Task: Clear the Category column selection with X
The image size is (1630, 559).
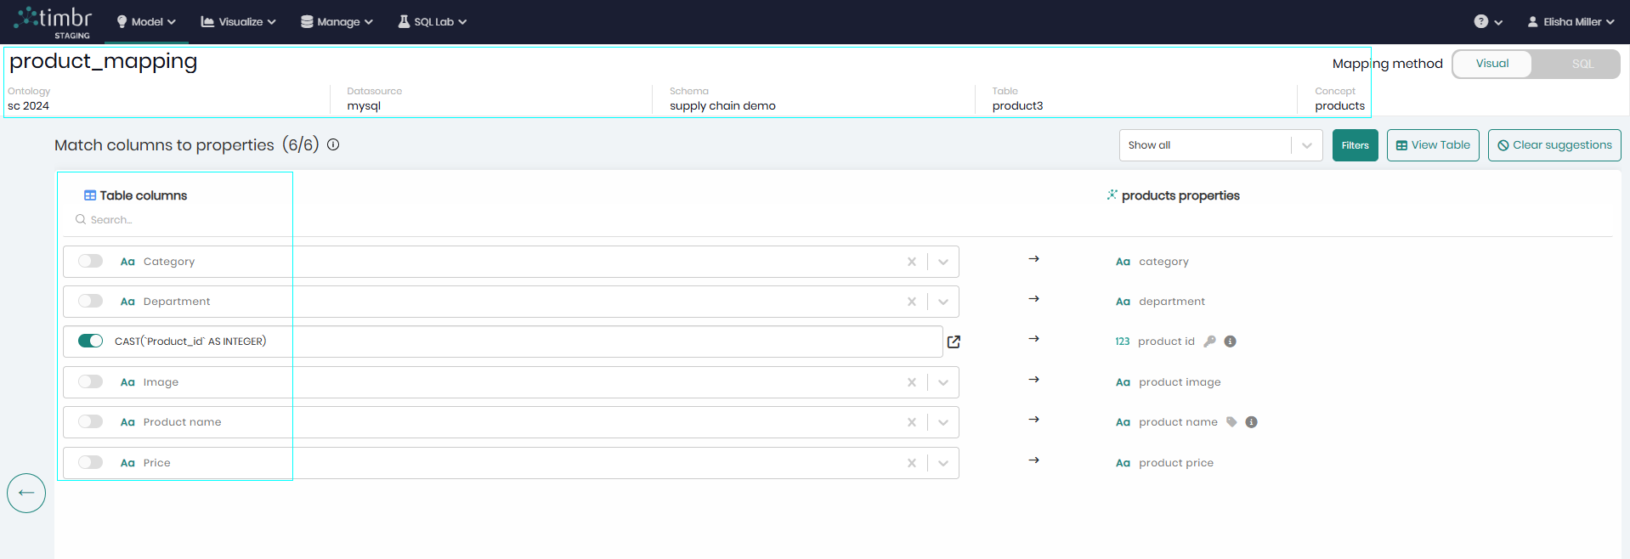Action: point(911,262)
